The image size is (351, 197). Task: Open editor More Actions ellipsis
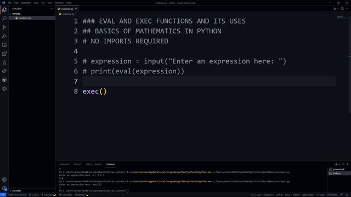click(x=347, y=9)
